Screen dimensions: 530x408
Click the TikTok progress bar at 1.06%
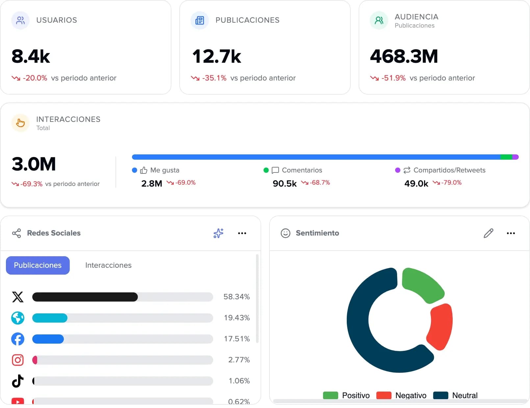[123, 381]
